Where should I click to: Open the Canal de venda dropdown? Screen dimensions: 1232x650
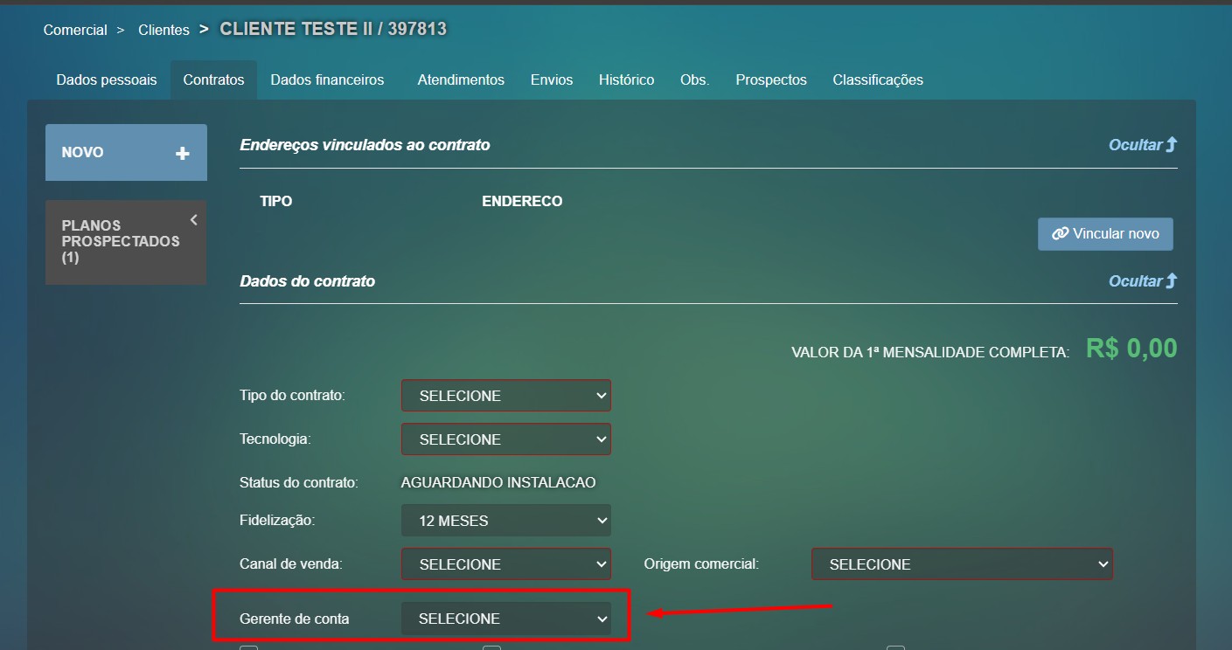[x=505, y=564]
